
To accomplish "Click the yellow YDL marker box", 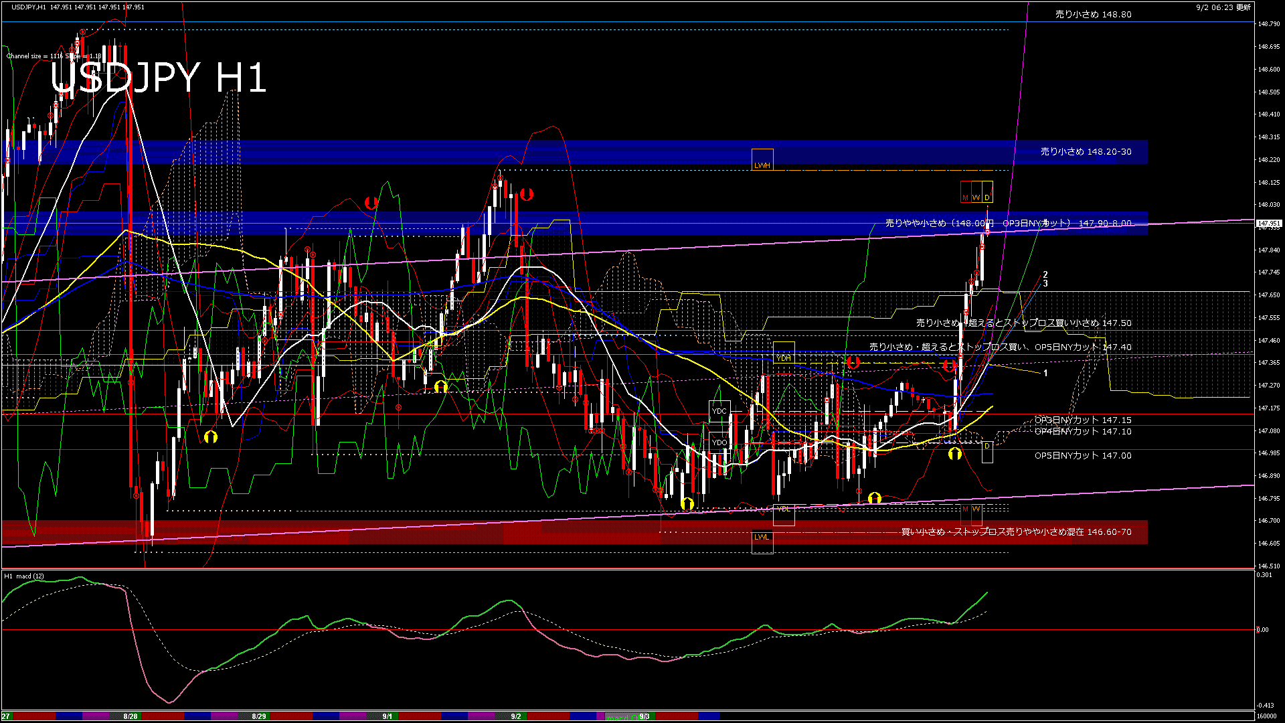I will [x=784, y=514].
